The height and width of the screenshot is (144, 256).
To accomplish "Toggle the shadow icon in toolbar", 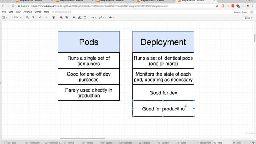I will click(x=85, y=18).
